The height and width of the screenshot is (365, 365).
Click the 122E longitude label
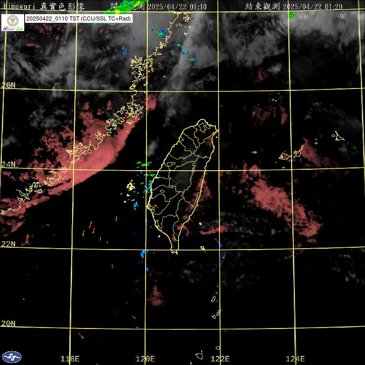click(x=220, y=359)
